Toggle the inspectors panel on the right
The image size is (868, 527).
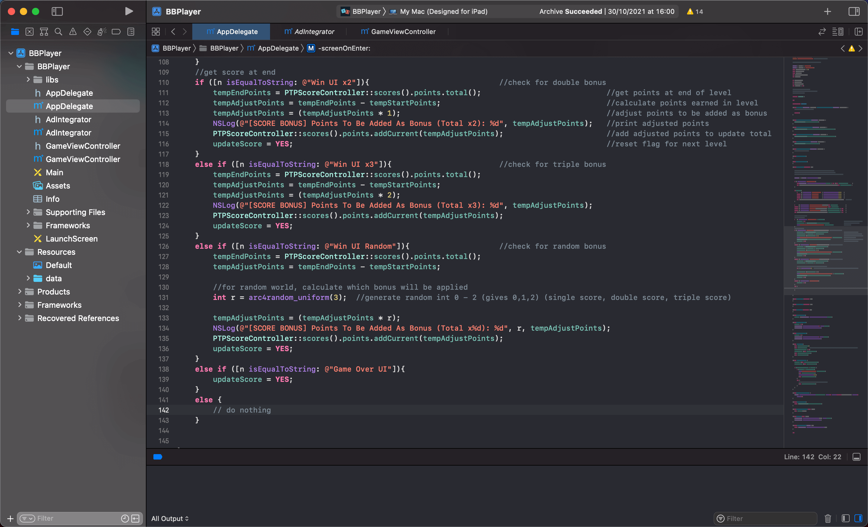tap(854, 11)
